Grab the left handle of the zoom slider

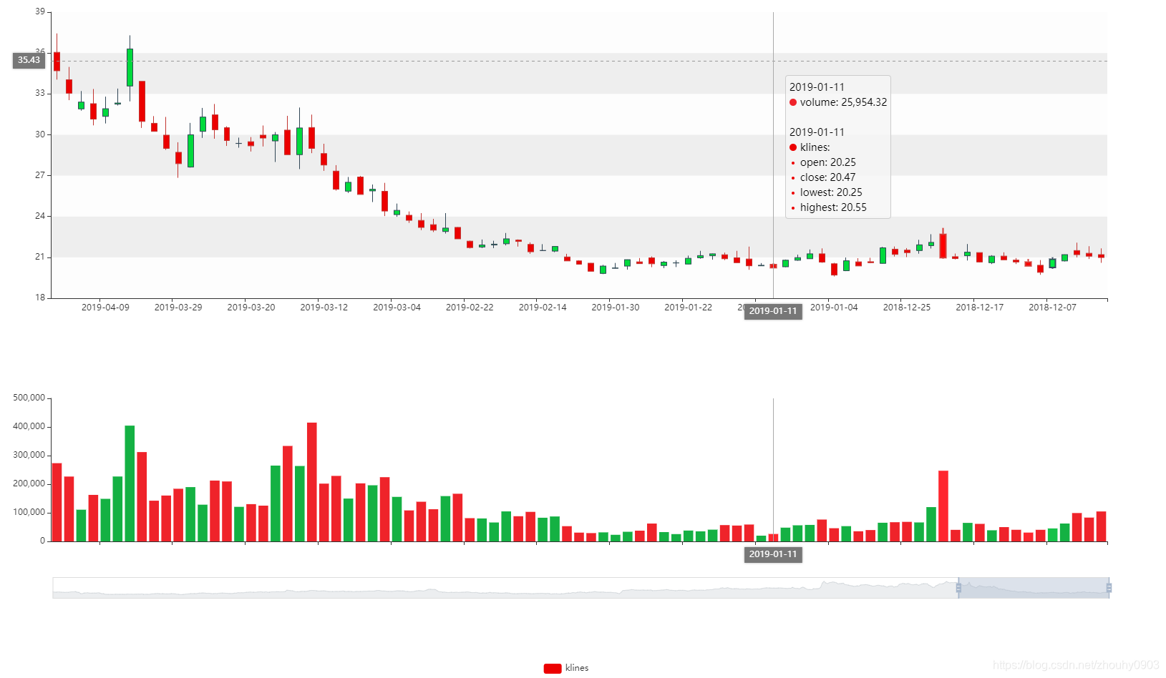pyautogui.click(x=958, y=588)
